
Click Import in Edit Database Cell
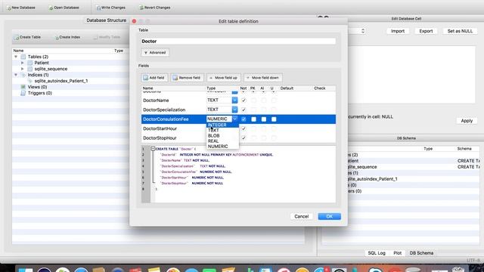398,31
